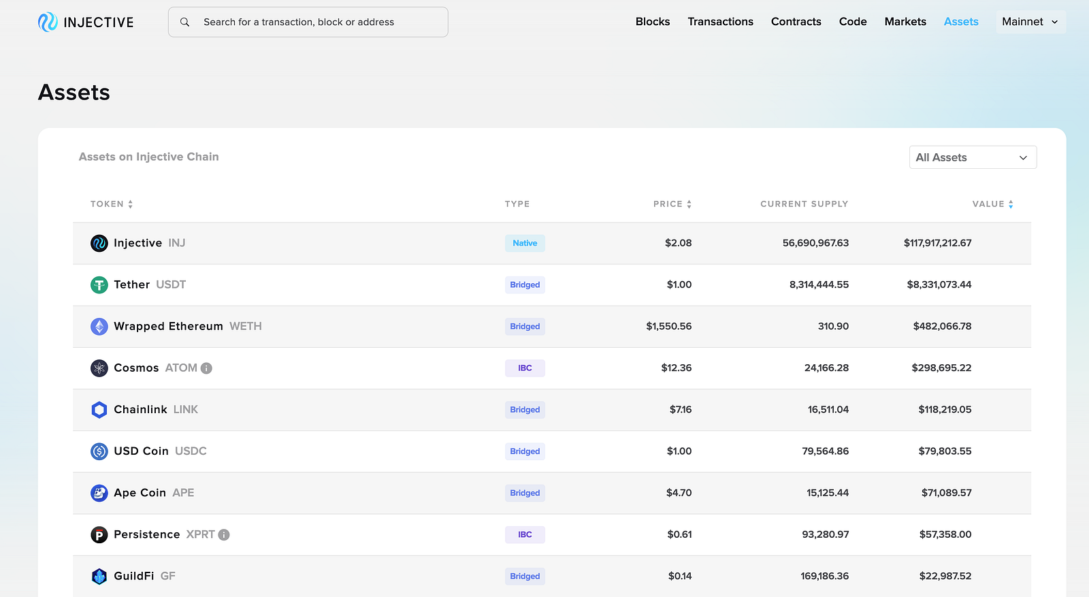Click the Tether USDT token icon
Image resolution: width=1089 pixels, height=597 pixels.
coord(99,285)
